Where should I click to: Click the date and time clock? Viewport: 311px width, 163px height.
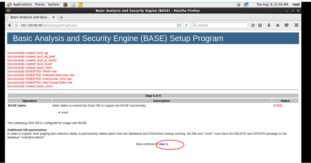tap(272, 4)
